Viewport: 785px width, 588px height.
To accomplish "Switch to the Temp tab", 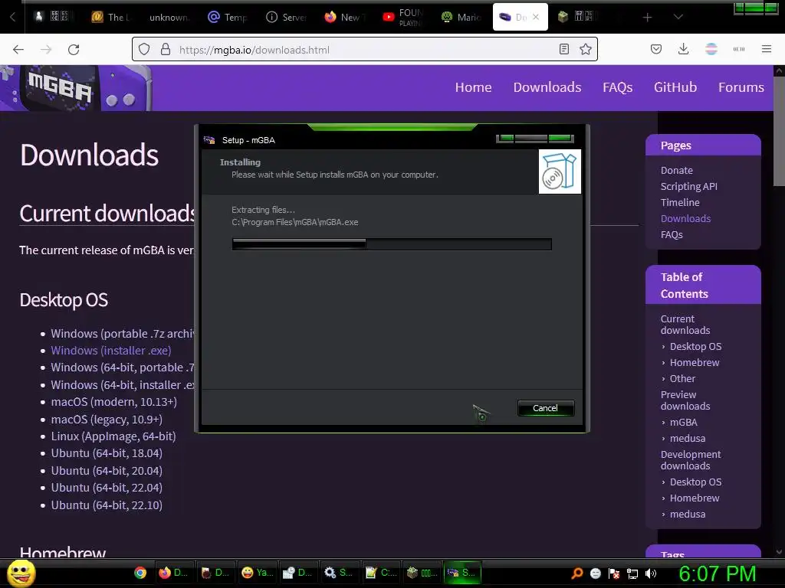I will 228,17.
